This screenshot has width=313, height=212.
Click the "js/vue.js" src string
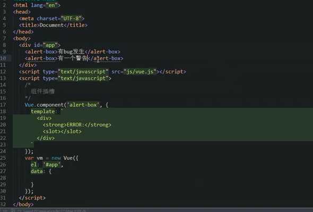140,72
